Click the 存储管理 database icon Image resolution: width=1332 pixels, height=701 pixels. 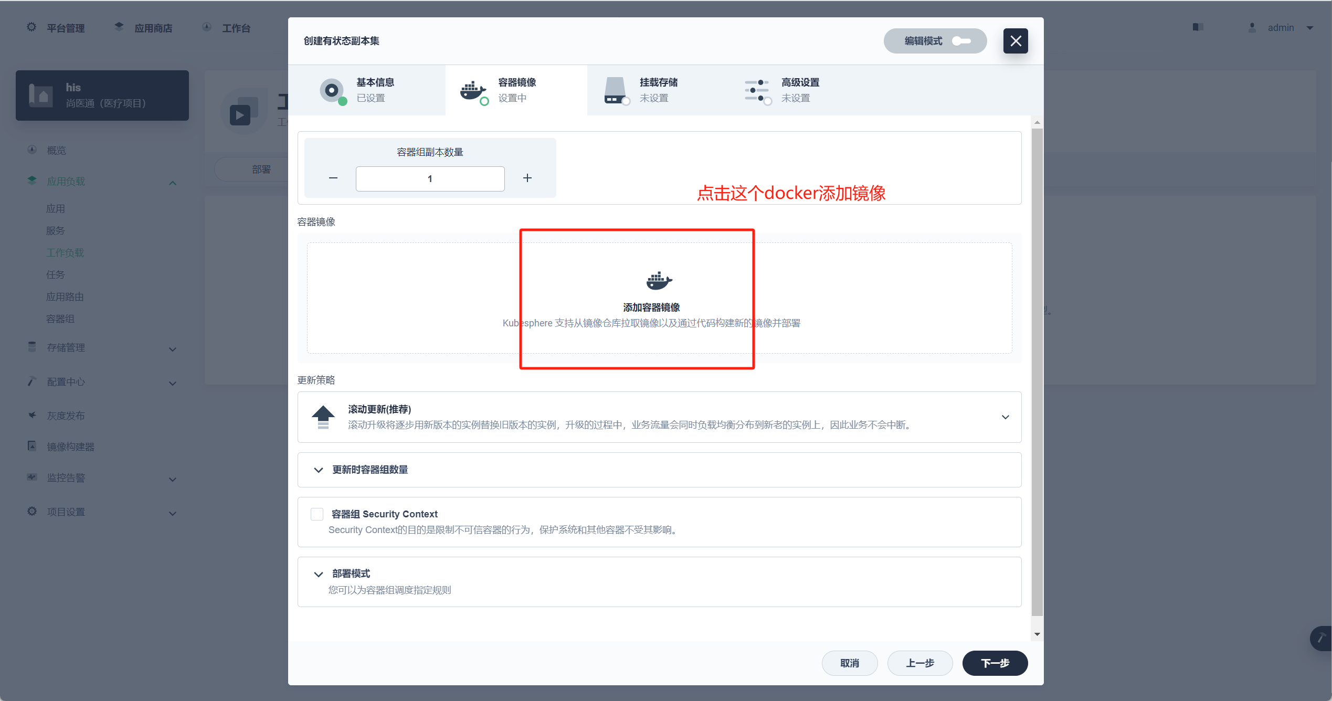(x=32, y=347)
